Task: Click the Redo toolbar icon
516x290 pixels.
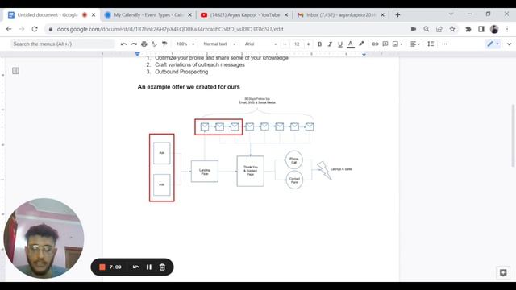Action: tap(134, 44)
